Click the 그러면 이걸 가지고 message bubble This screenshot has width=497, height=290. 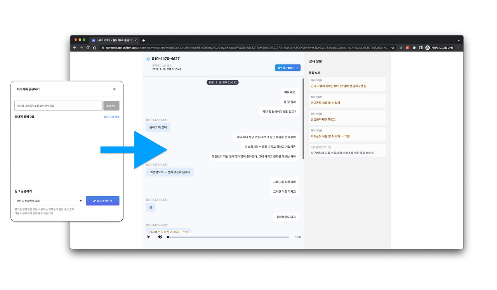tap(285, 192)
